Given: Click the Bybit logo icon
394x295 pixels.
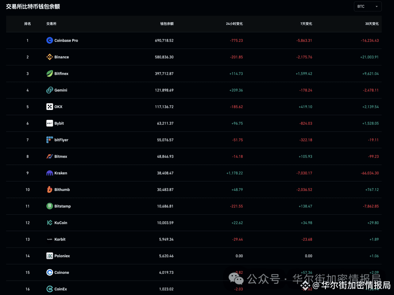Looking at the screenshot, I should 50,123.
